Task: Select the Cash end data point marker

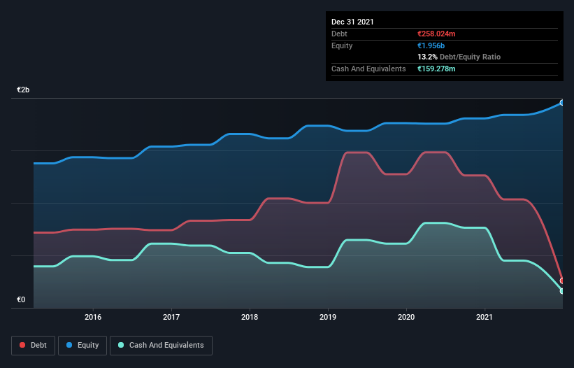Action: coord(562,291)
